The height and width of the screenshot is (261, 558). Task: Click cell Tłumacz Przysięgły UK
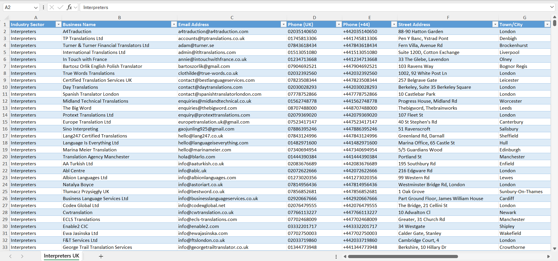[120, 191]
